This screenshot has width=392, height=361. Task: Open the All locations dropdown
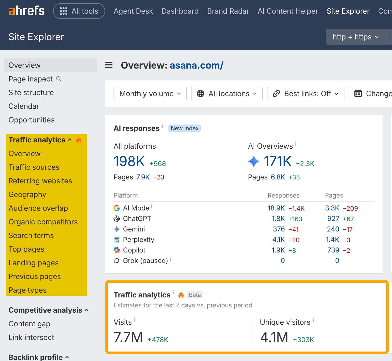227,94
